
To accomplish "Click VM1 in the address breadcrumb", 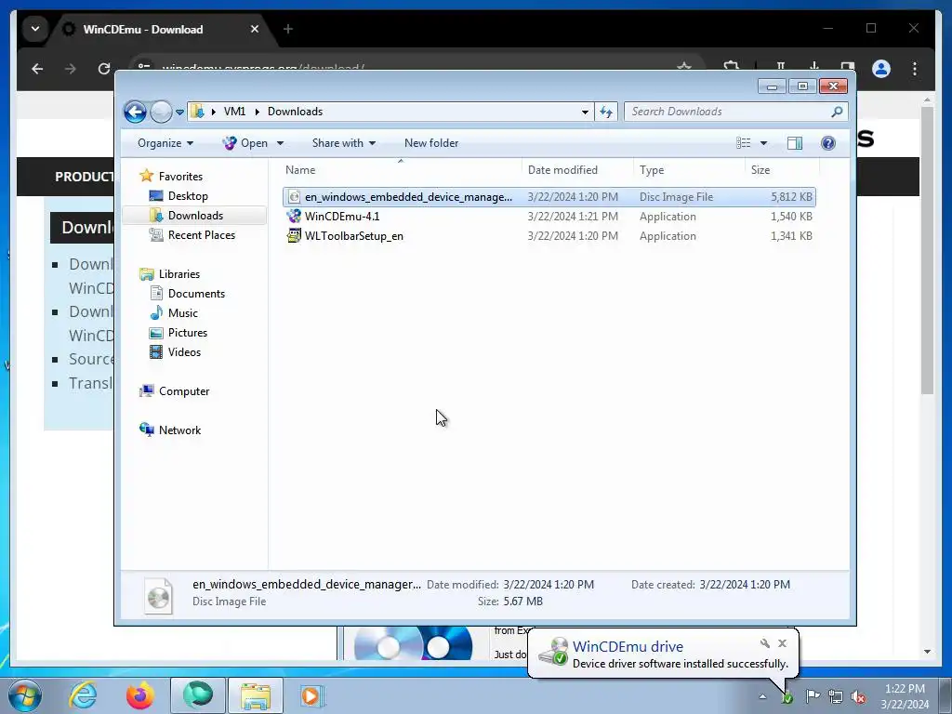I will 234,112.
